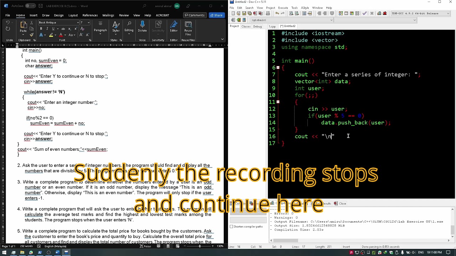Apply Bold formatting in Word
Screen dimensions: 456x256
(41, 28)
